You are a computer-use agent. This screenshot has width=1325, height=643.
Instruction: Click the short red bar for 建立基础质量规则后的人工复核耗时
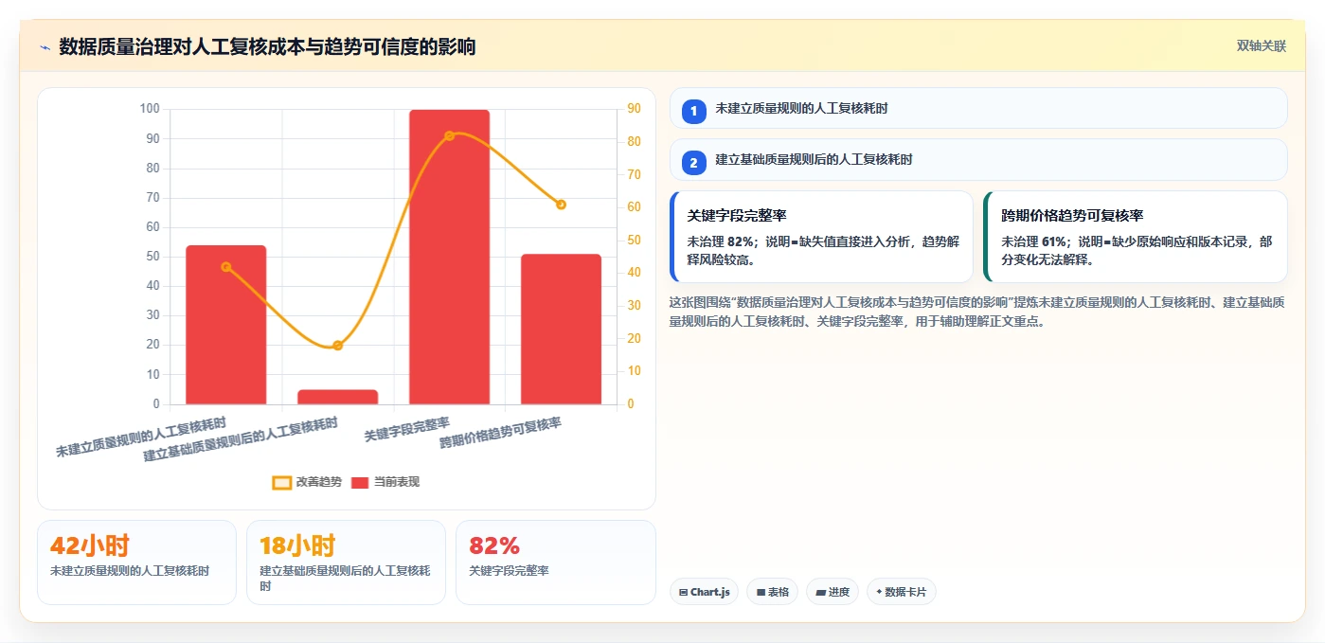(x=337, y=397)
